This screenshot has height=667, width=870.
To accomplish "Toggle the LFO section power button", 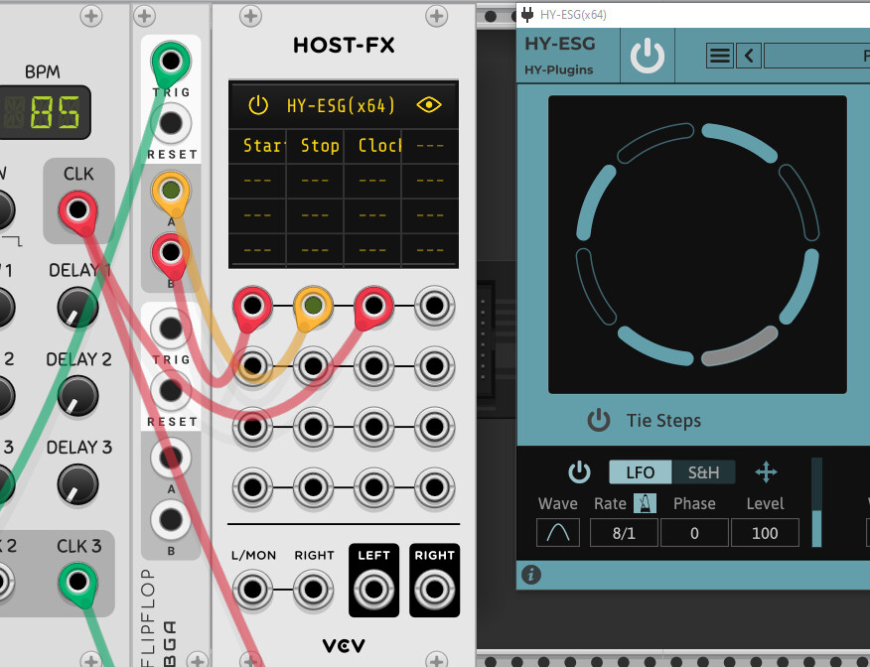I will [x=579, y=472].
